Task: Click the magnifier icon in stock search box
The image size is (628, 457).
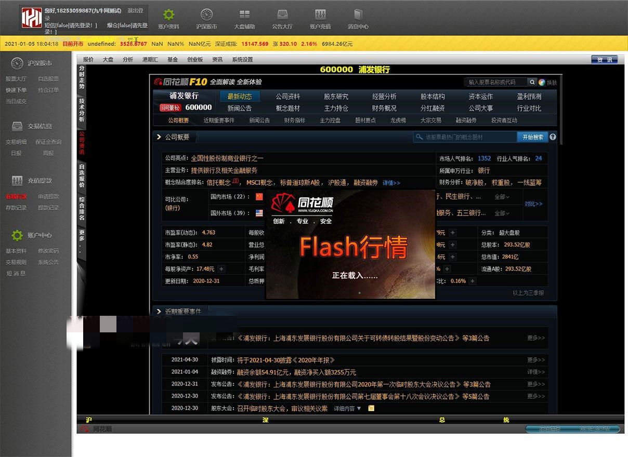Action: [x=532, y=82]
